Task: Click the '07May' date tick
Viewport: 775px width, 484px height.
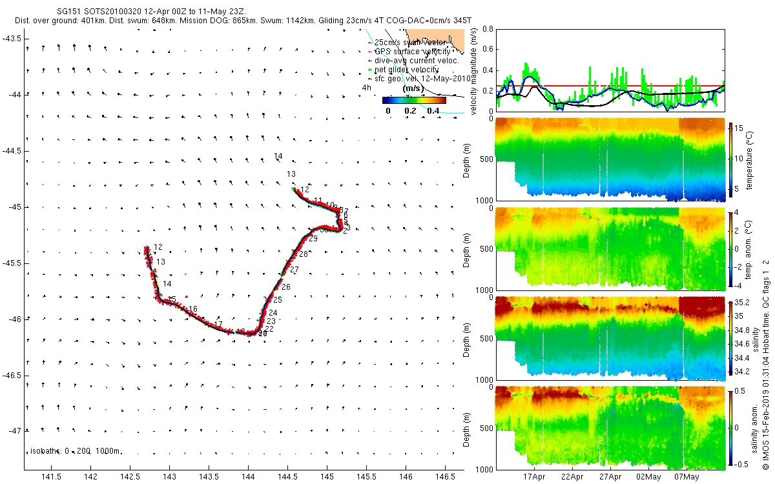Action: [x=687, y=477]
